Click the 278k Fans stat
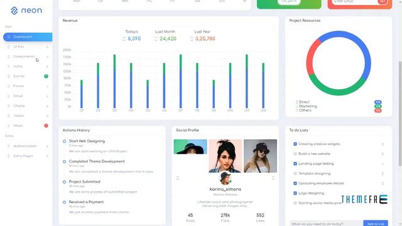Screen dimensions: 402x226 [x=225, y=218]
